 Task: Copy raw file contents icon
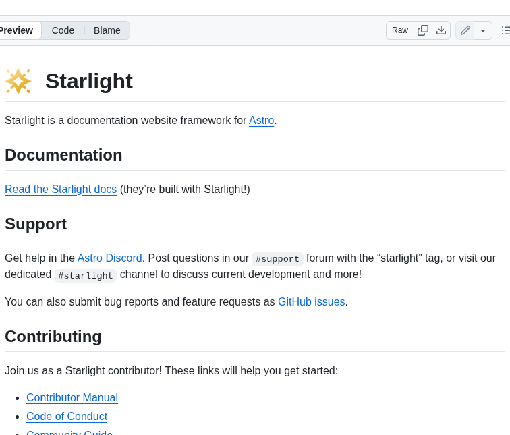click(x=423, y=30)
